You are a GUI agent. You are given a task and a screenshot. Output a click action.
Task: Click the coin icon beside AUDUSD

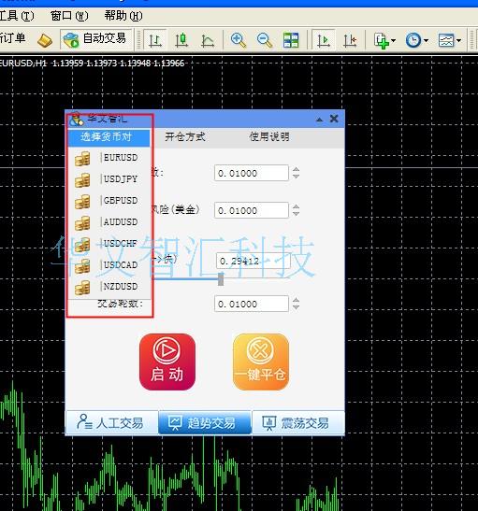82,223
